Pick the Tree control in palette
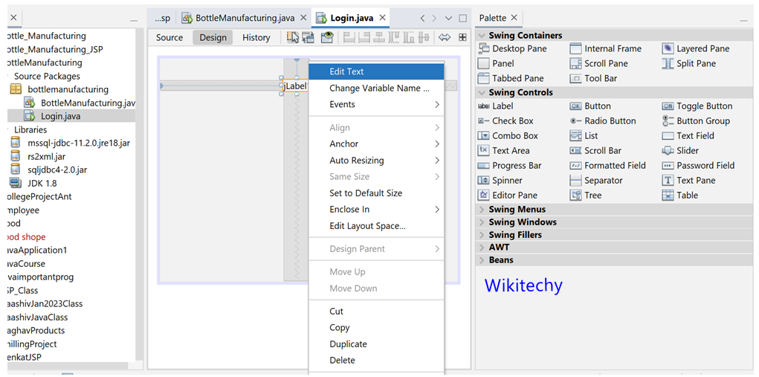 pos(587,196)
